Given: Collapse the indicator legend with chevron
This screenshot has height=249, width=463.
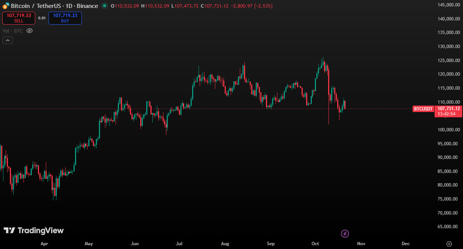Looking at the screenshot, I should [x=8, y=40].
